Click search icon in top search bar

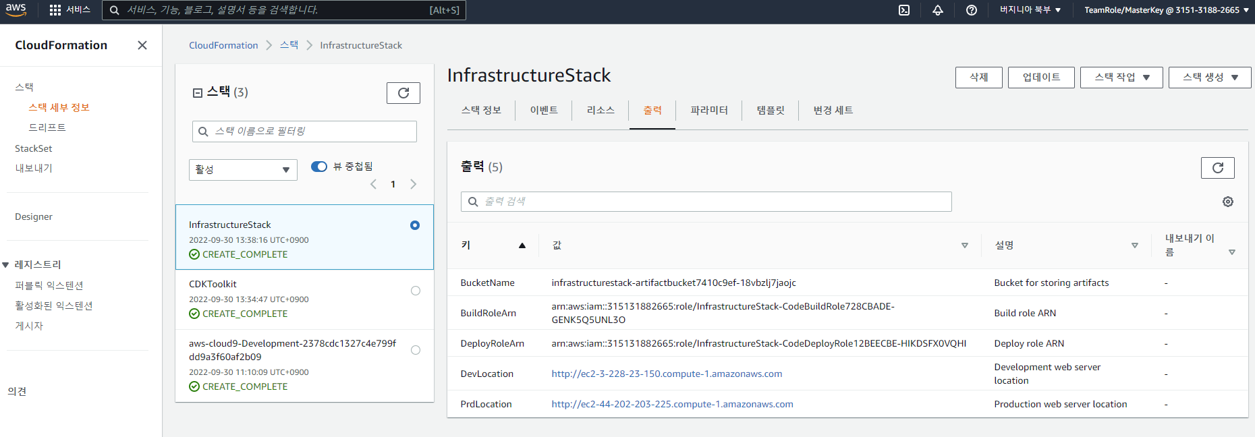tap(115, 10)
